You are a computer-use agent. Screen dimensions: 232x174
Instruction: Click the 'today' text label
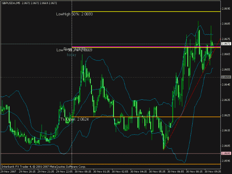click(x=72, y=55)
